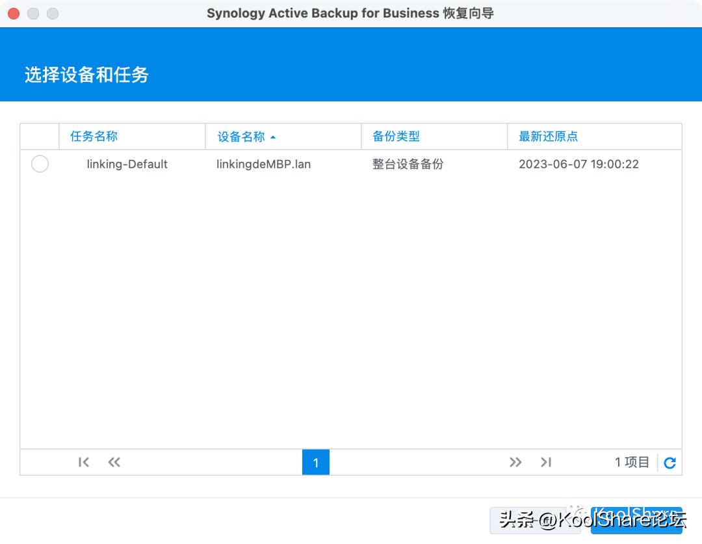Go to the next page
Viewport: 702px width, 544px height.
coord(515,462)
